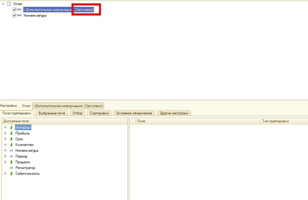Open the Сортировка tab

tap(99, 113)
